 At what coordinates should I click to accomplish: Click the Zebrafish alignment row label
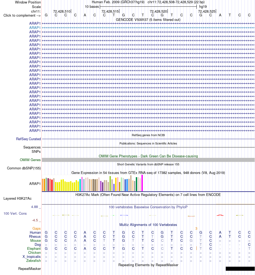[x=33, y=261]
